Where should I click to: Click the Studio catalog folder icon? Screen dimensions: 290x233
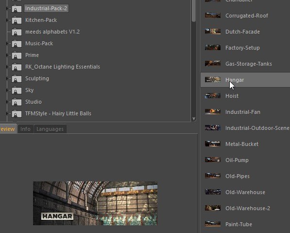[x=17, y=102]
